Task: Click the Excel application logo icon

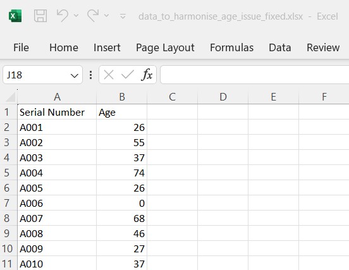Action: pos(15,16)
